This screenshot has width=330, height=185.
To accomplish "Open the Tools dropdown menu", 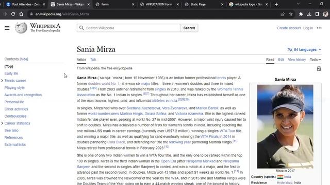I will click(x=316, y=60).
